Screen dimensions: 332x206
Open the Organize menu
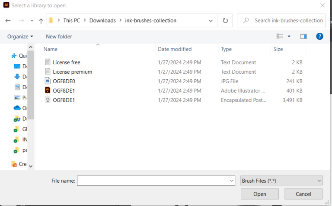pyautogui.click(x=20, y=37)
